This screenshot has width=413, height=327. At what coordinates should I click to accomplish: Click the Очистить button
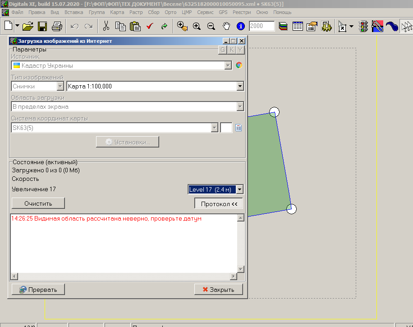tap(38, 203)
